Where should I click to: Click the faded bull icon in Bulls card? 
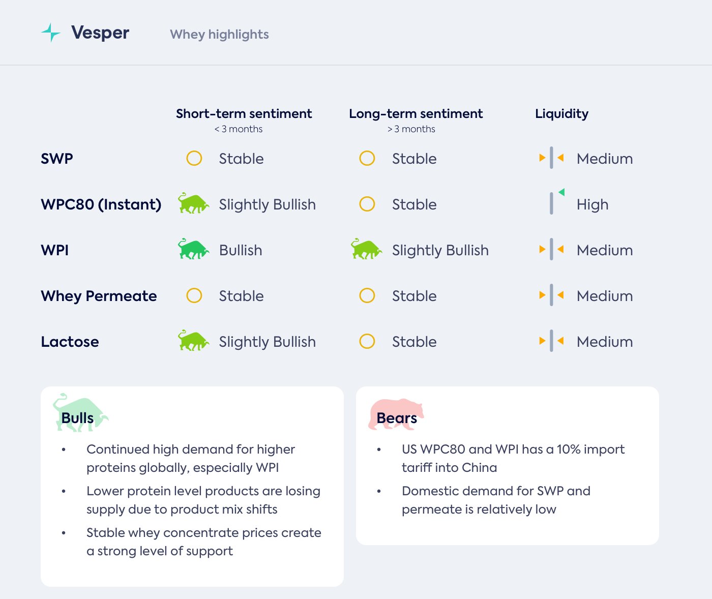[80, 413]
